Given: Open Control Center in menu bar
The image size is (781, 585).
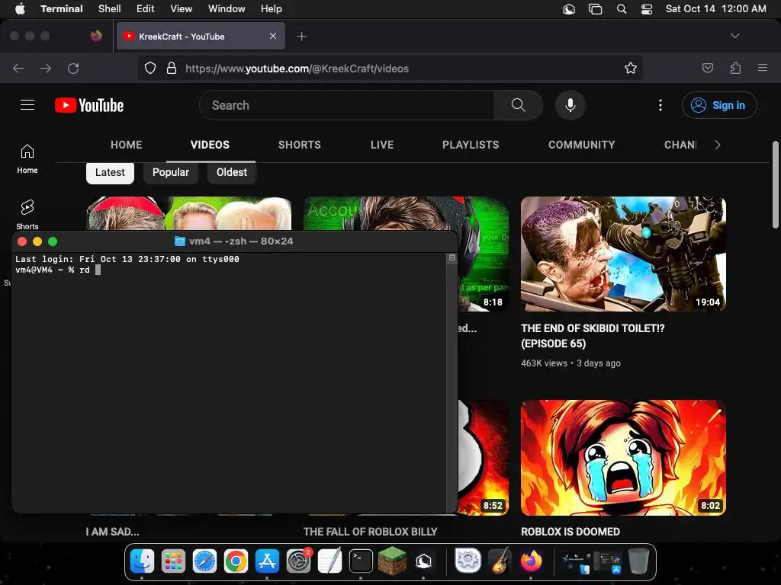Looking at the screenshot, I should pyautogui.click(x=647, y=8).
